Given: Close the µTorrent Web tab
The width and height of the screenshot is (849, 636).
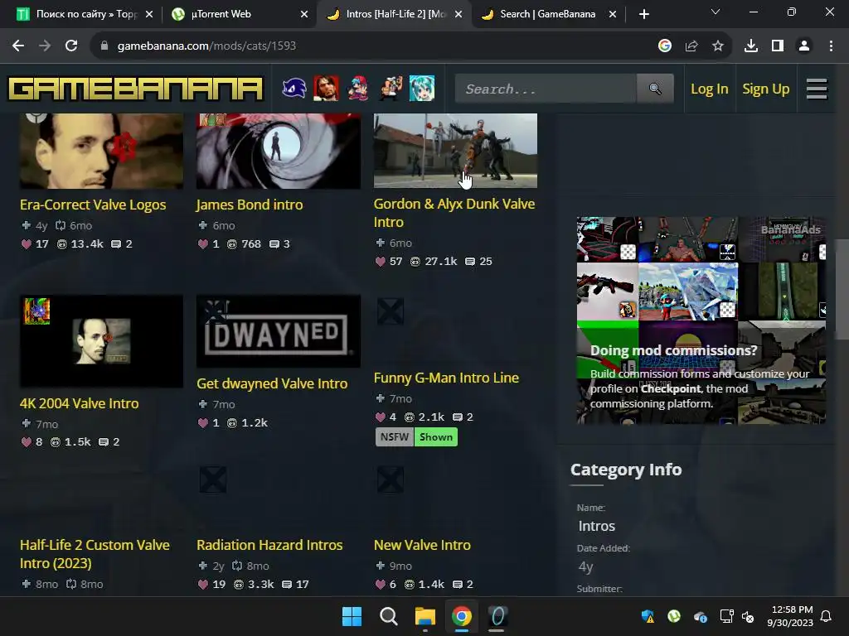Looking at the screenshot, I should pos(304,15).
